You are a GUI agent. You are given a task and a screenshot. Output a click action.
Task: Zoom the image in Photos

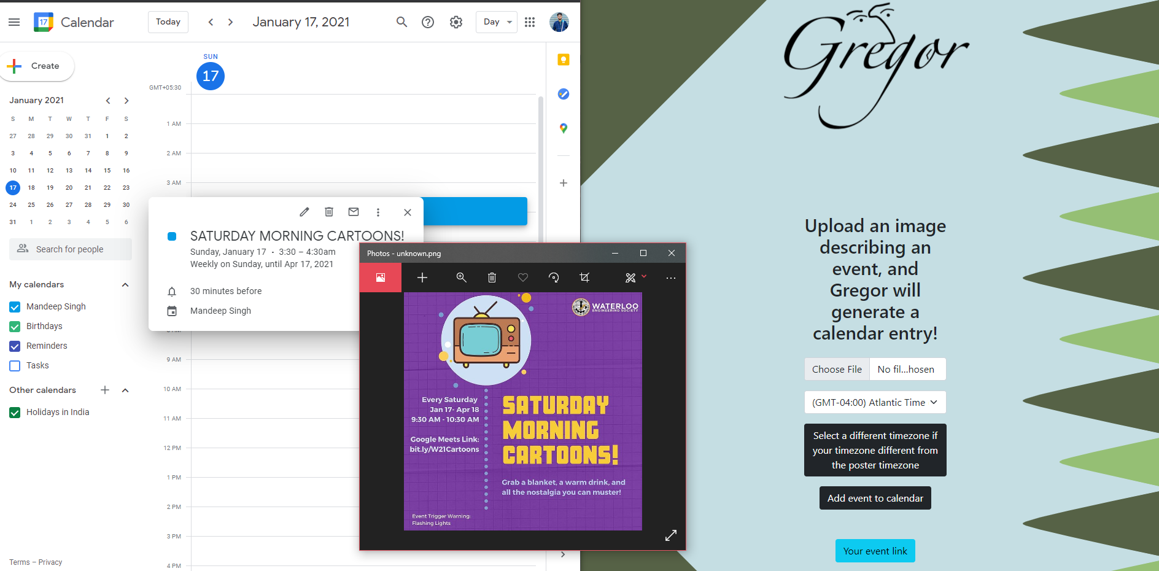pyautogui.click(x=462, y=278)
